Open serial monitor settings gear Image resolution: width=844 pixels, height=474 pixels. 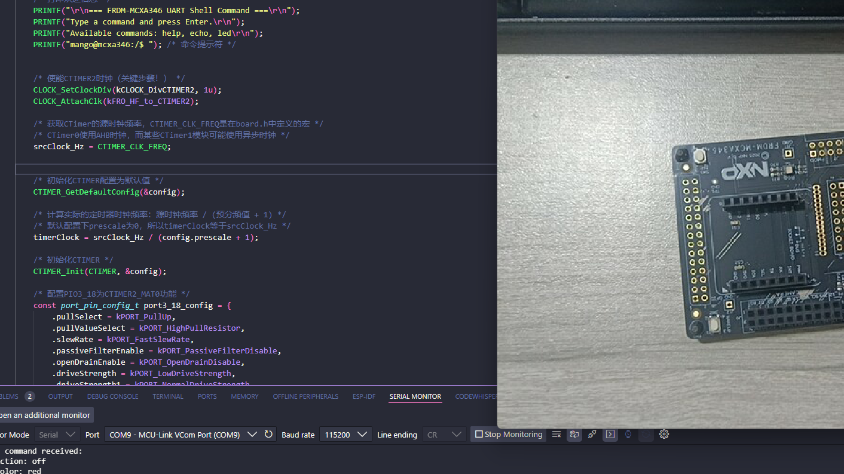click(x=663, y=435)
